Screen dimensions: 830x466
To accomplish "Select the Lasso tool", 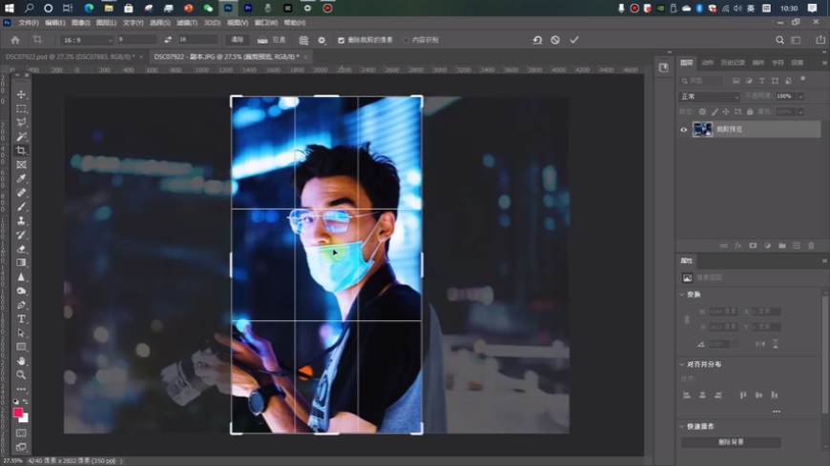I will pos(21,123).
